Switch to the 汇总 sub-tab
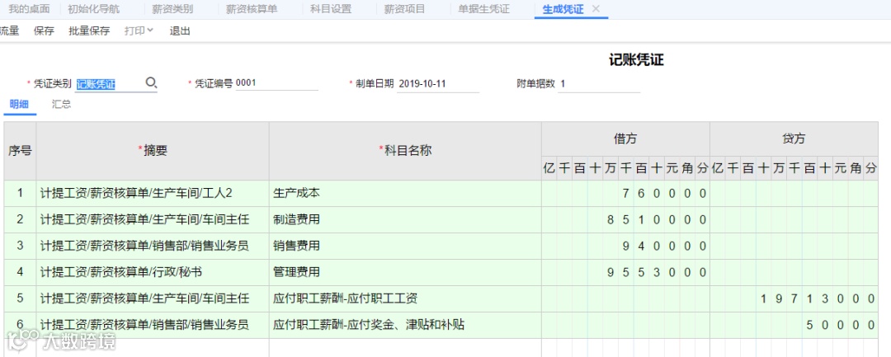The width and height of the screenshot is (891, 357). 61,105
